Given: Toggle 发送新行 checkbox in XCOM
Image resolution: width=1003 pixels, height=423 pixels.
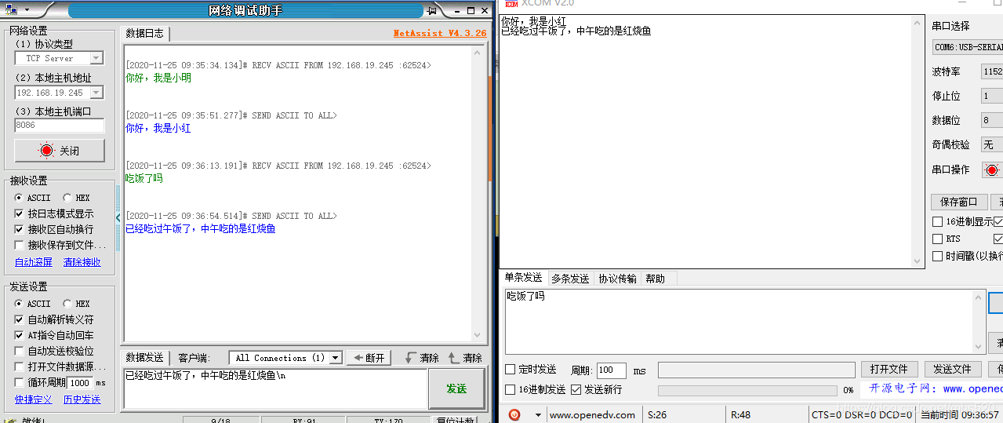Looking at the screenshot, I should click(x=576, y=389).
